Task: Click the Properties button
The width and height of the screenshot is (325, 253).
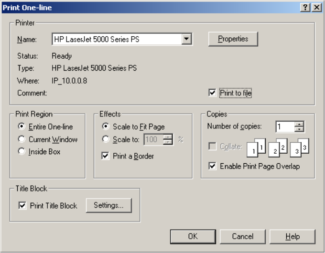Action: pyautogui.click(x=233, y=39)
